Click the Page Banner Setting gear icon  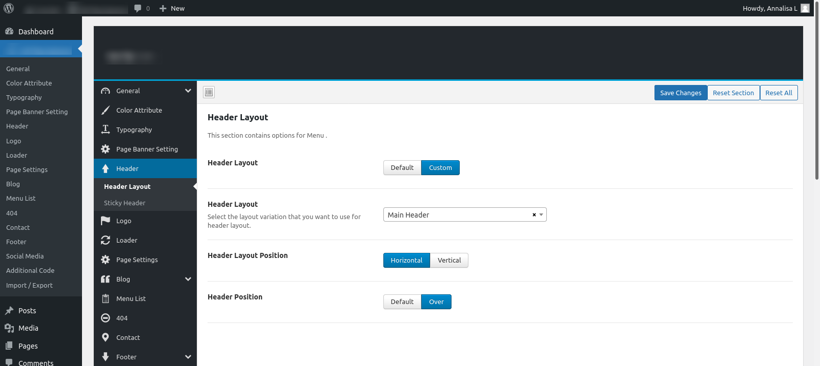pyautogui.click(x=106, y=149)
